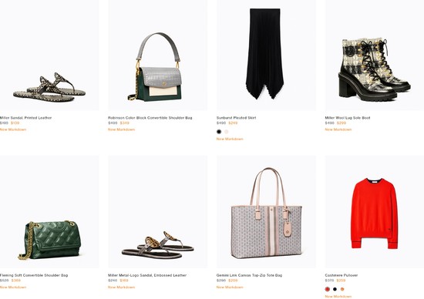424x299 pixels.
Task: Choose the orange swatch for Cashmere Pullover
Action: click(x=342, y=289)
